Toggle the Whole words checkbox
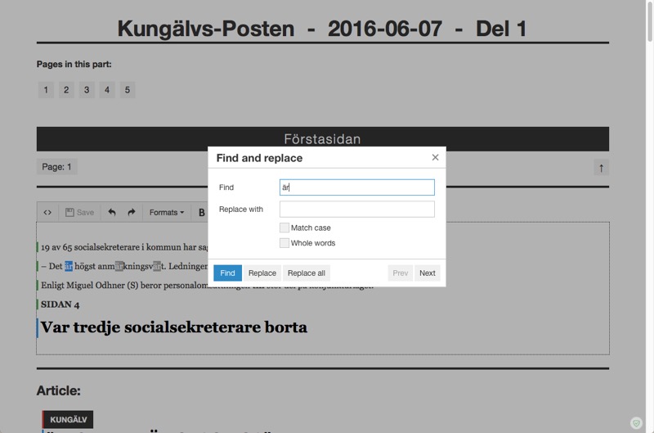This screenshot has width=654, height=433. pos(284,243)
